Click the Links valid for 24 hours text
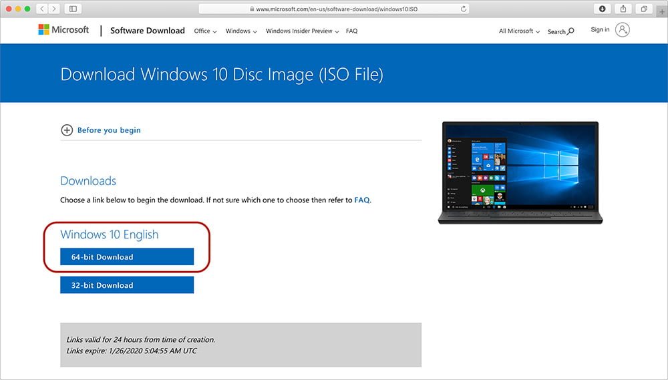 coord(140,339)
